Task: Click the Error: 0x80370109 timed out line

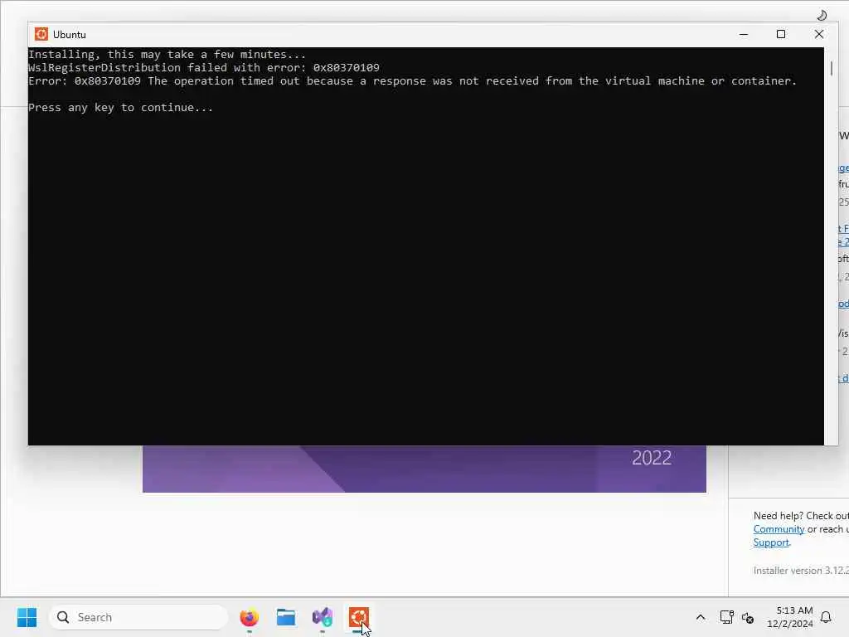Action: pos(413,80)
